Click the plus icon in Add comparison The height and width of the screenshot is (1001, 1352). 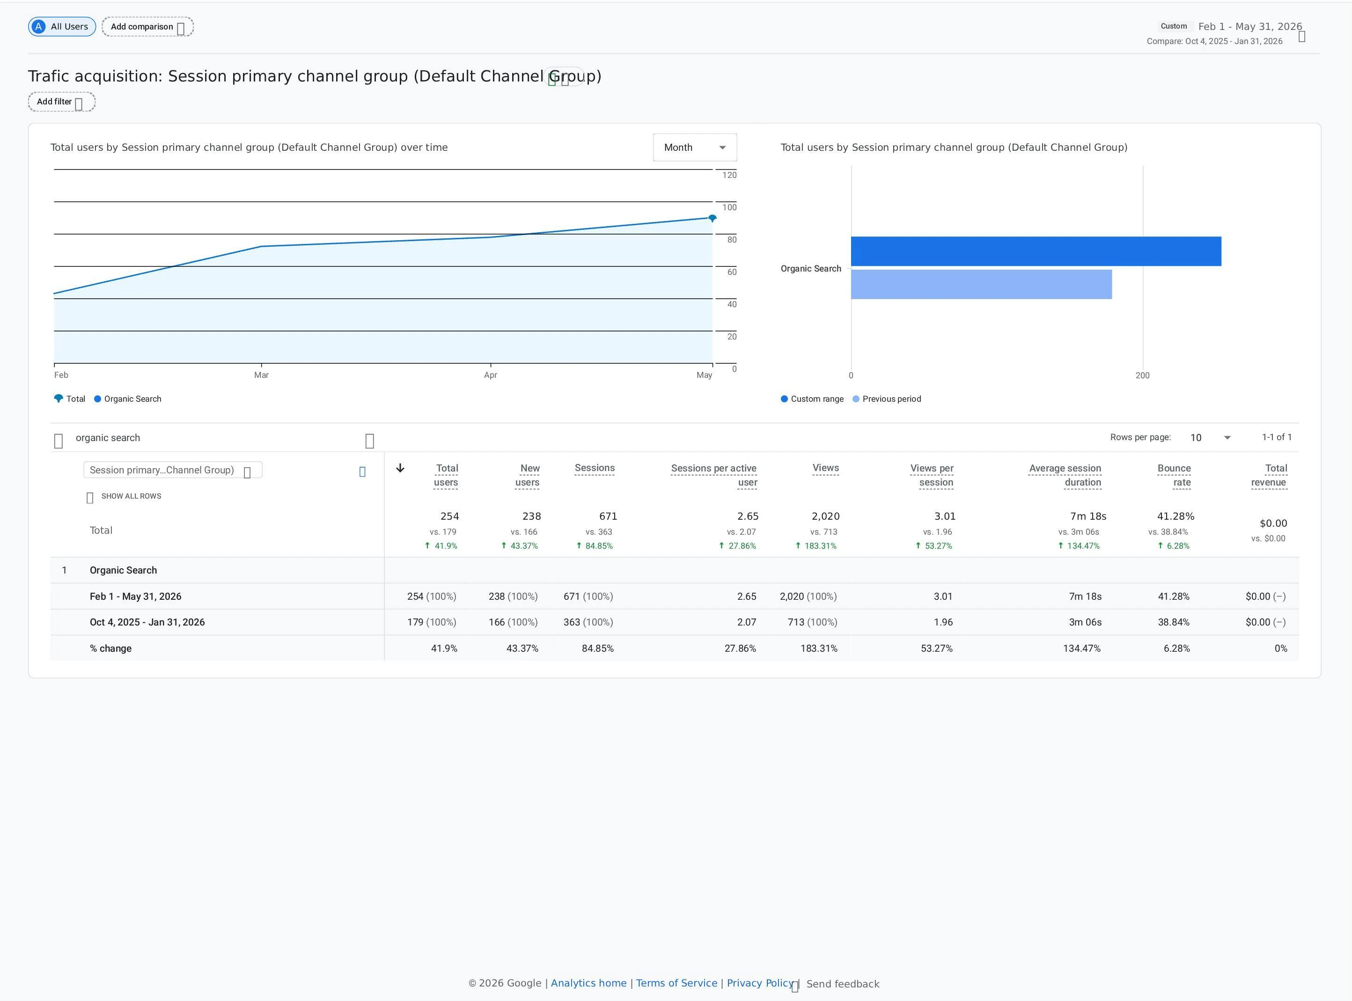point(181,29)
